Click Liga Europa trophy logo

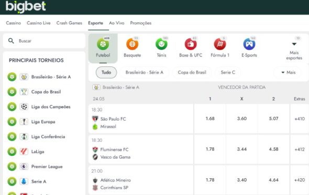(x=24, y=122)
